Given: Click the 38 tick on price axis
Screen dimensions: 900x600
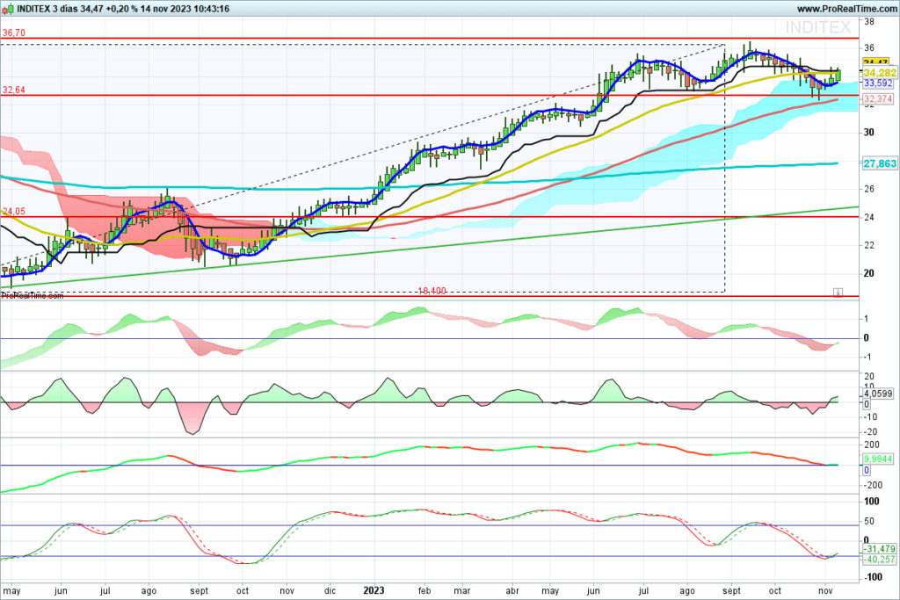Looking at the screenshot, I should point(869,22).
